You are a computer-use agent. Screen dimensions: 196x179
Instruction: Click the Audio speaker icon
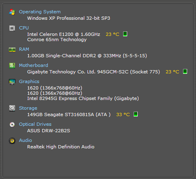12,141
